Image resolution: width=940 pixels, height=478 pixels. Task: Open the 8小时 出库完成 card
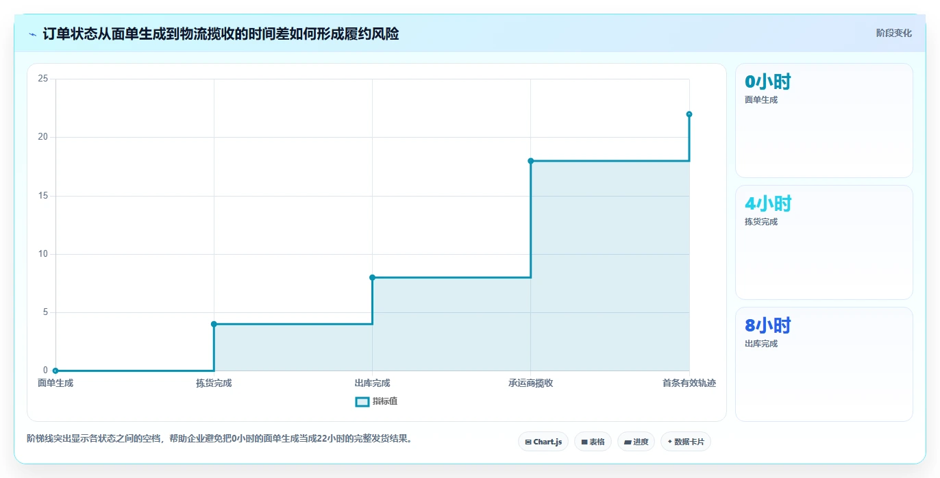pyautogui.click(x=824, y=364)
